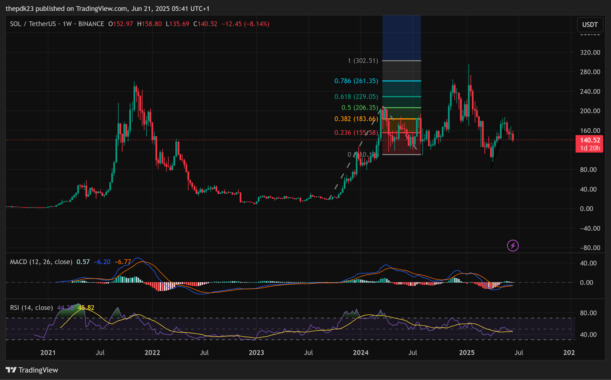Click the 1W interval label in header
The width and height of the screenshot is (611, 380).
click(67, 24)
